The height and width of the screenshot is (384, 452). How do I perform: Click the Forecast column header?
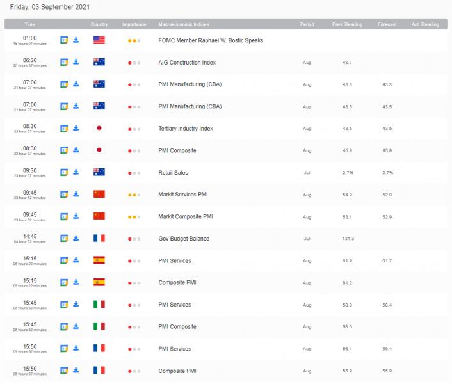387,24
